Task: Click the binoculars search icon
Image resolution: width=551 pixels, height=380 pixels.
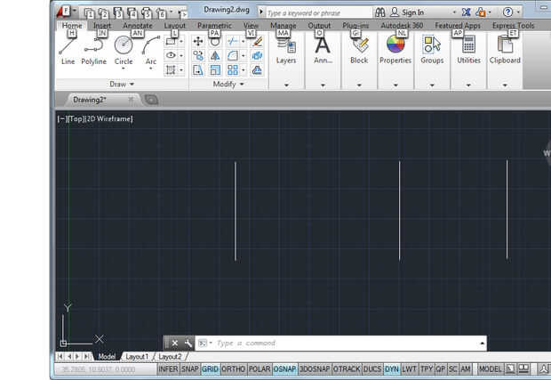Action: click(380, 12)
